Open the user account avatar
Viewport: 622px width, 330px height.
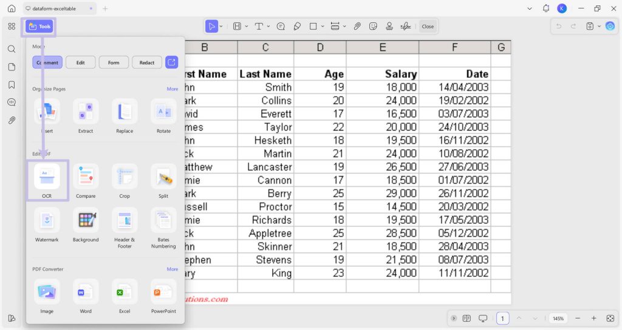pos(562,8)
